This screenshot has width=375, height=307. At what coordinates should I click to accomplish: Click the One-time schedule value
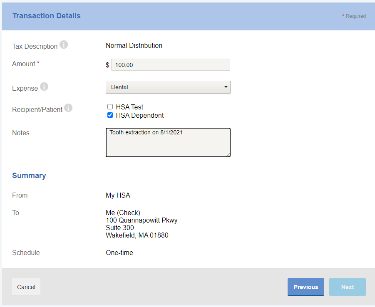pos(119,253)
